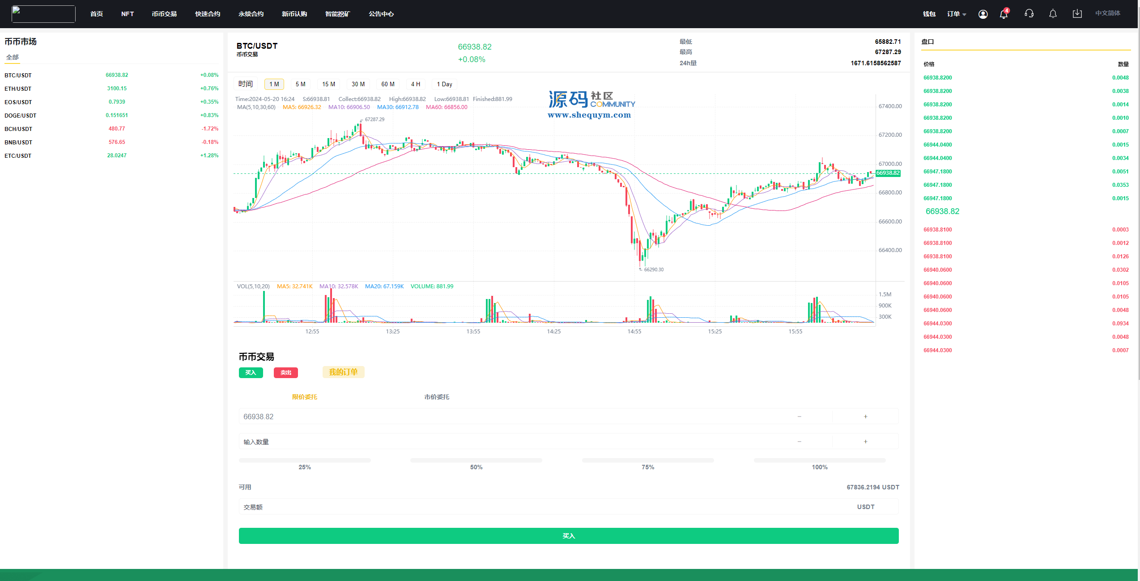
Task: Expand the 订单 orders dropdown
Action: pyautogui.click(x=956, y=14)
